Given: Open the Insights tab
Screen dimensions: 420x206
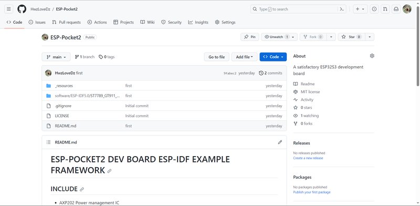Looking at the screenshot, I should click(198, 22).
